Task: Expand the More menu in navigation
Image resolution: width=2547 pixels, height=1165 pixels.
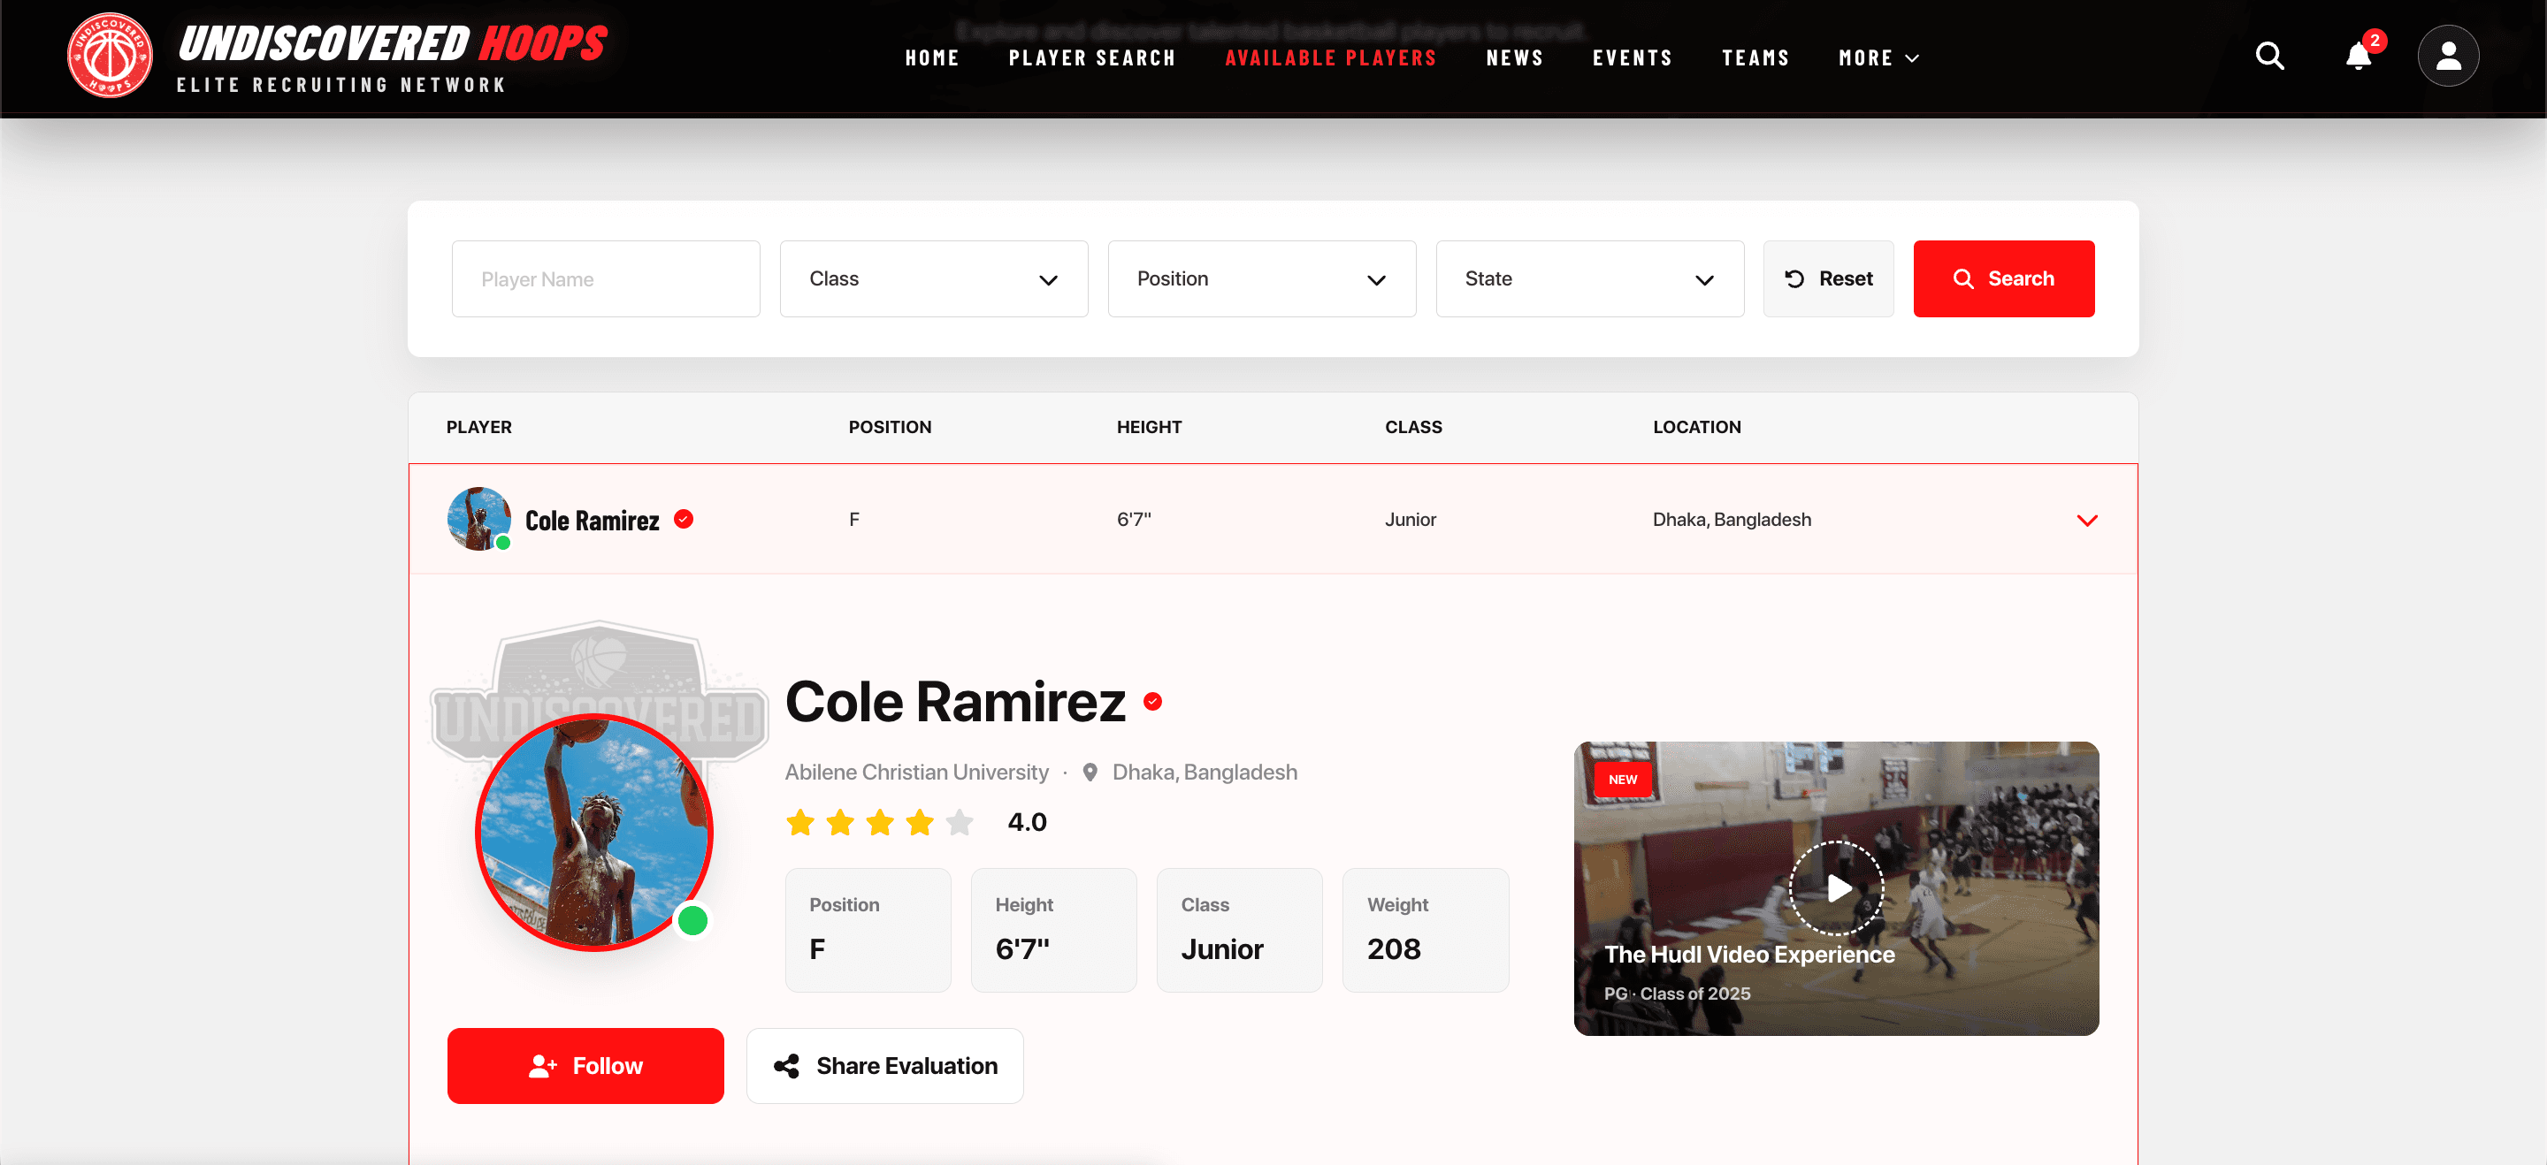Action: (x=1878, y=58)
